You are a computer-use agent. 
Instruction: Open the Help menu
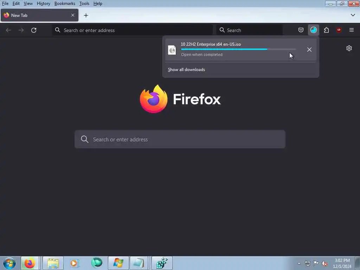click(98, 4)
